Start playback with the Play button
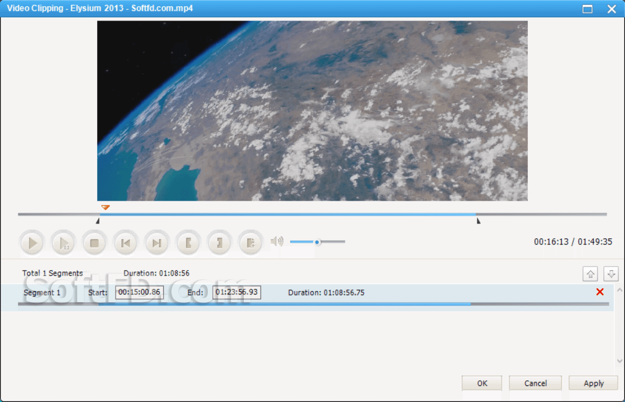The height and width of the screenshot is (402, 625). coord(32,243)
